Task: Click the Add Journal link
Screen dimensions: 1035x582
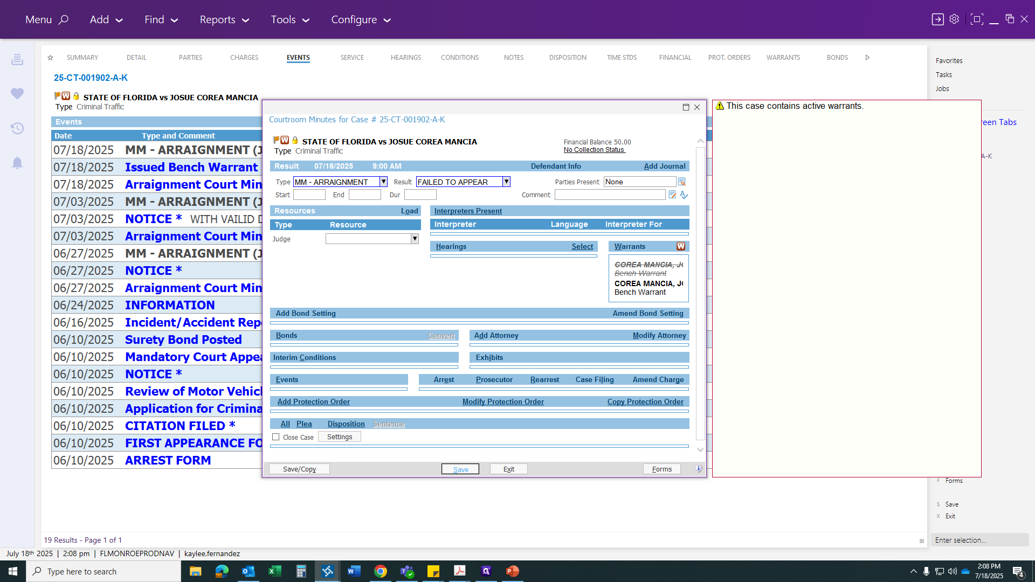Action: (665, 166)
